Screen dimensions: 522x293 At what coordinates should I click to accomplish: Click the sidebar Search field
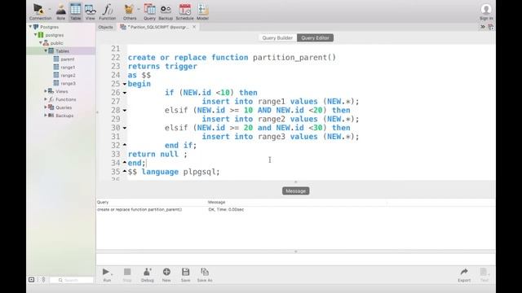(x=72, y=280)
